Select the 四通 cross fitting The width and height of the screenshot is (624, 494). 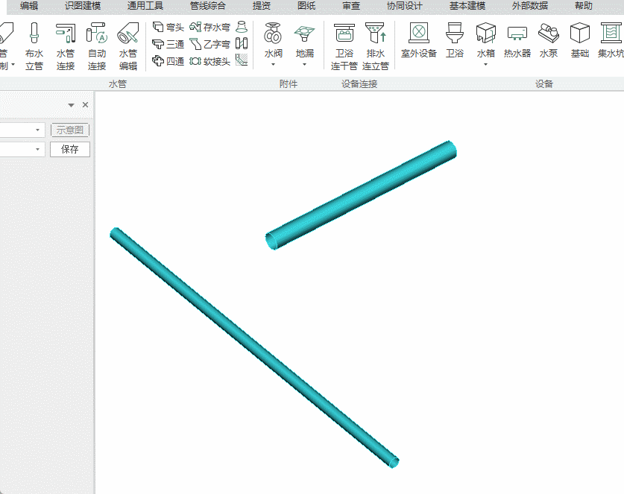[x=168, y=61]
